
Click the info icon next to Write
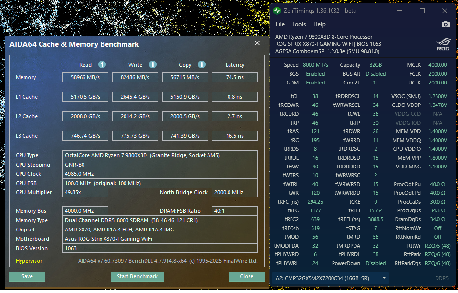tap(153, 64)
